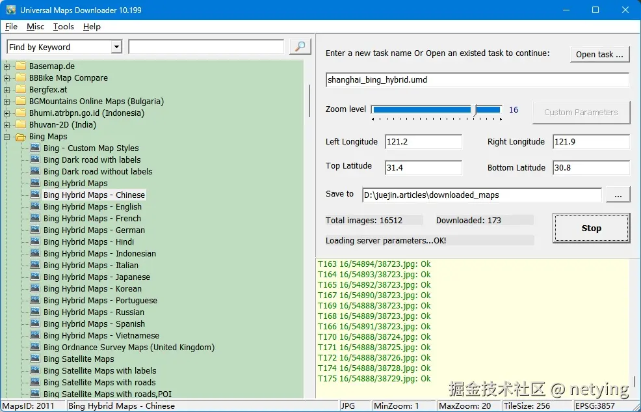Screen dimensions: 641x412
Task: Click icon beside Bing Hybrid Maps - Chinese
Action: [x=35, y=195]
